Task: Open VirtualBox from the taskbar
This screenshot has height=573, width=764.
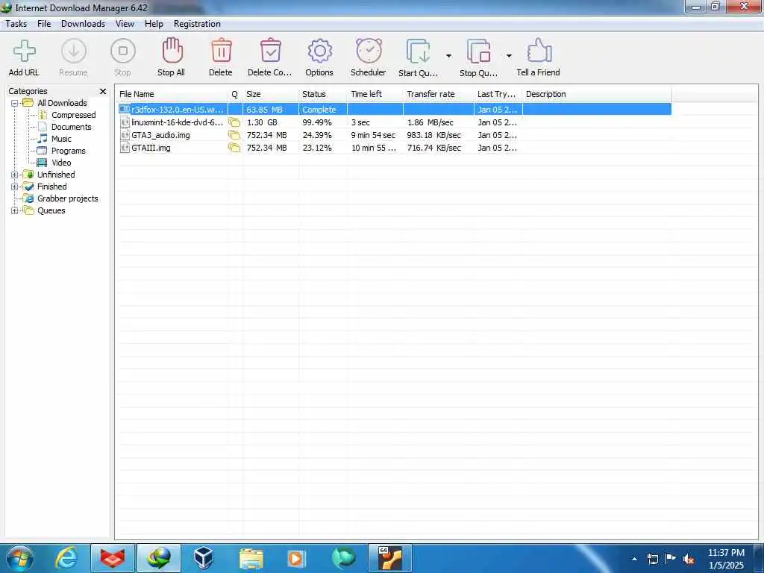Action: click(x=203, y=558)
